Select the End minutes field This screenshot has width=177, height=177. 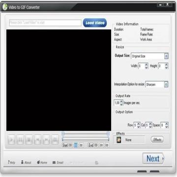[x=101, y=145]
